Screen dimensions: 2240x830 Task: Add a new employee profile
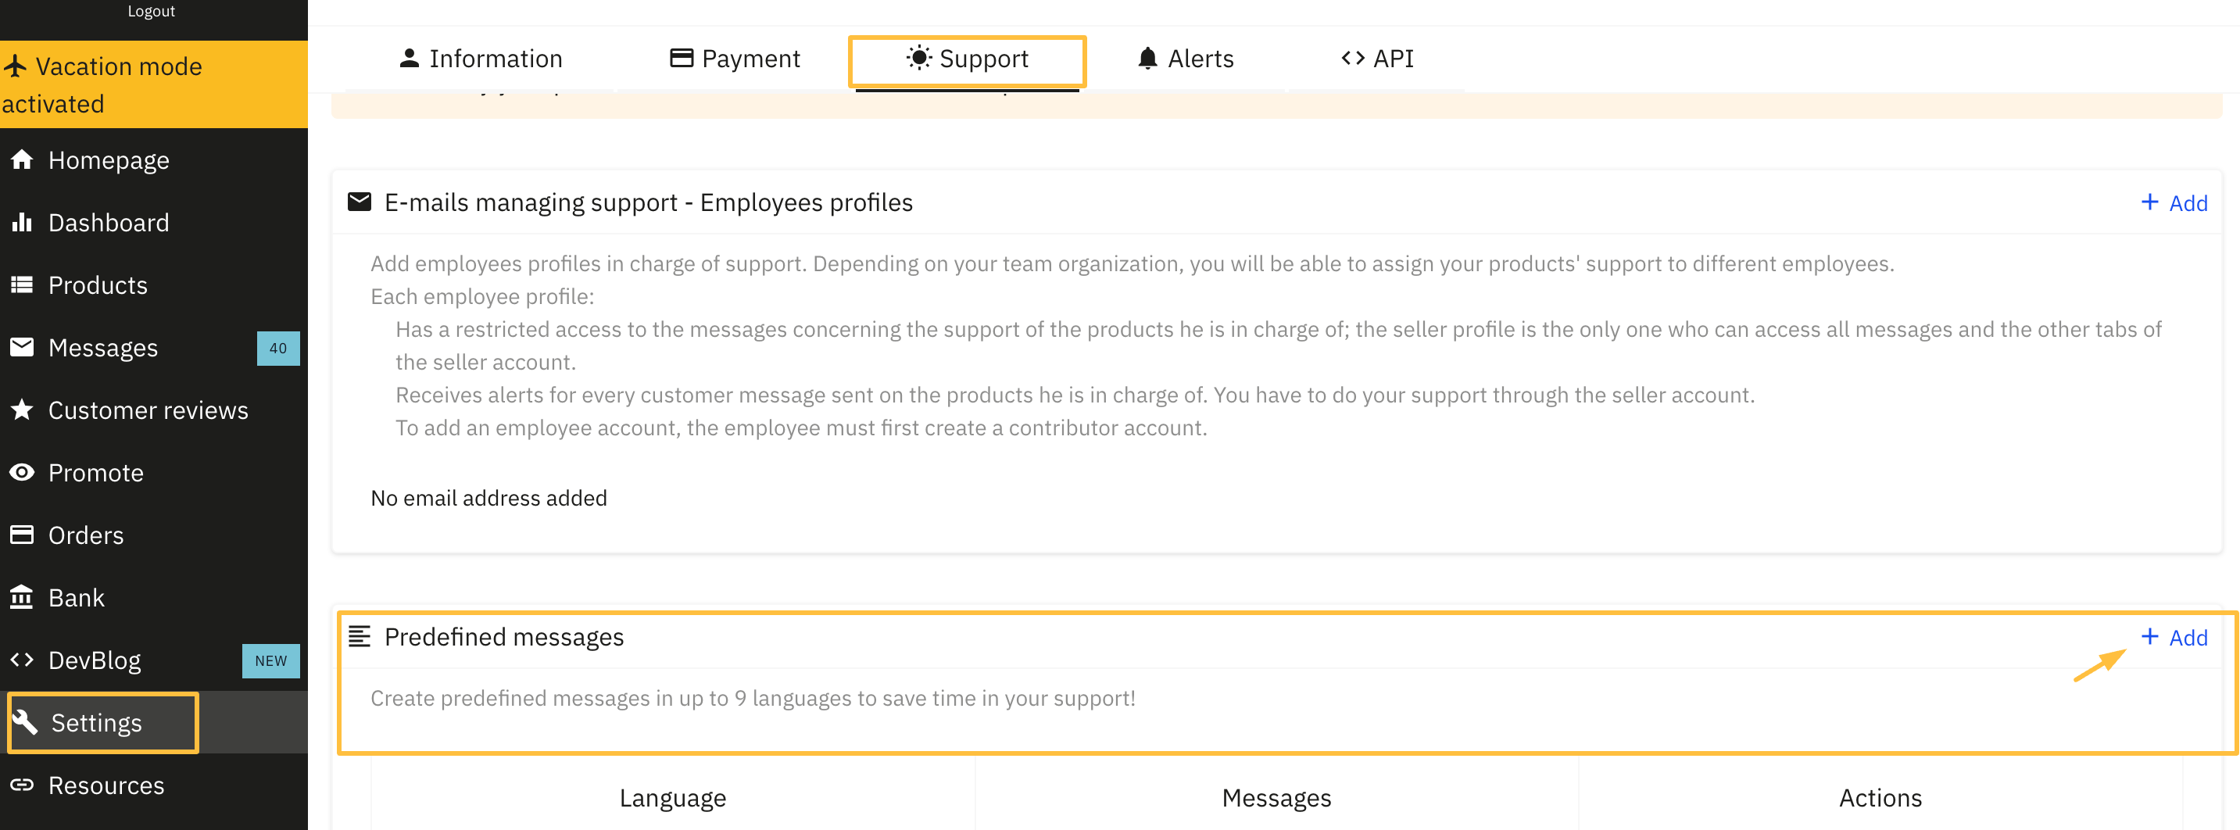[x=2173, y=202]
